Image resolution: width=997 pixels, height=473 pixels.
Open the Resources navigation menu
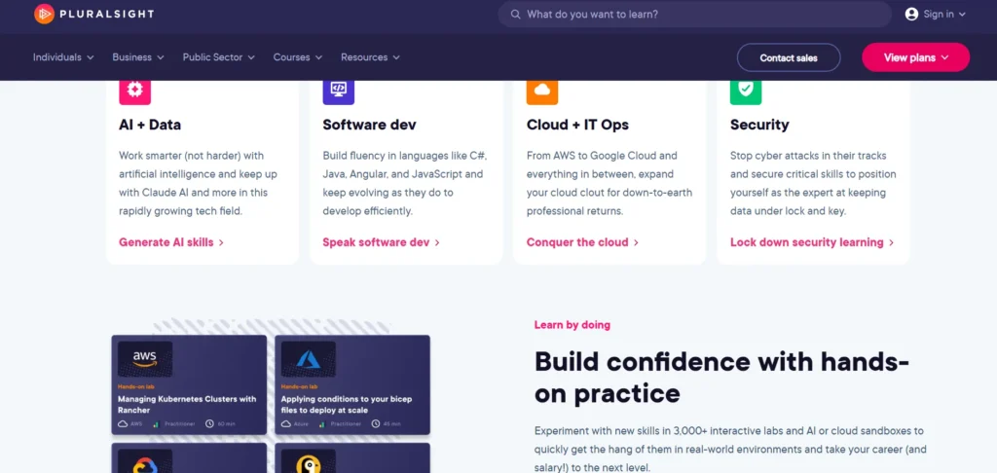370,57
